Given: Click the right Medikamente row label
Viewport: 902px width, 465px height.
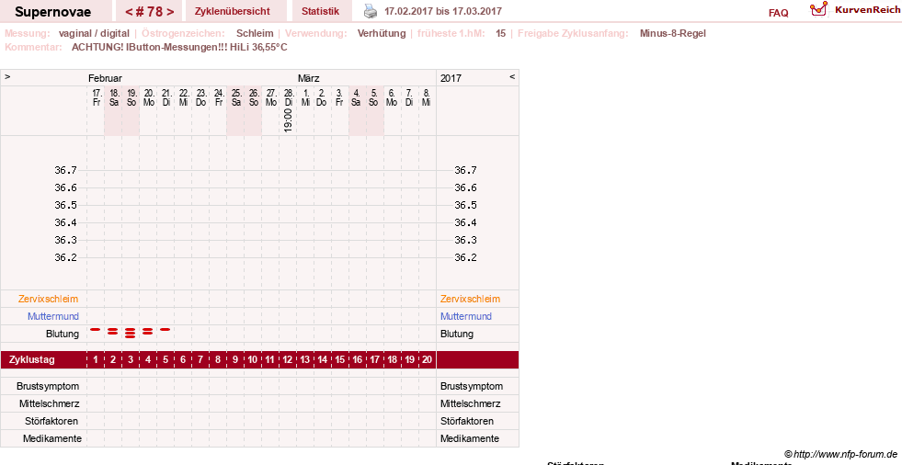Looking at the screenshot, I should [x=470, y=438].
